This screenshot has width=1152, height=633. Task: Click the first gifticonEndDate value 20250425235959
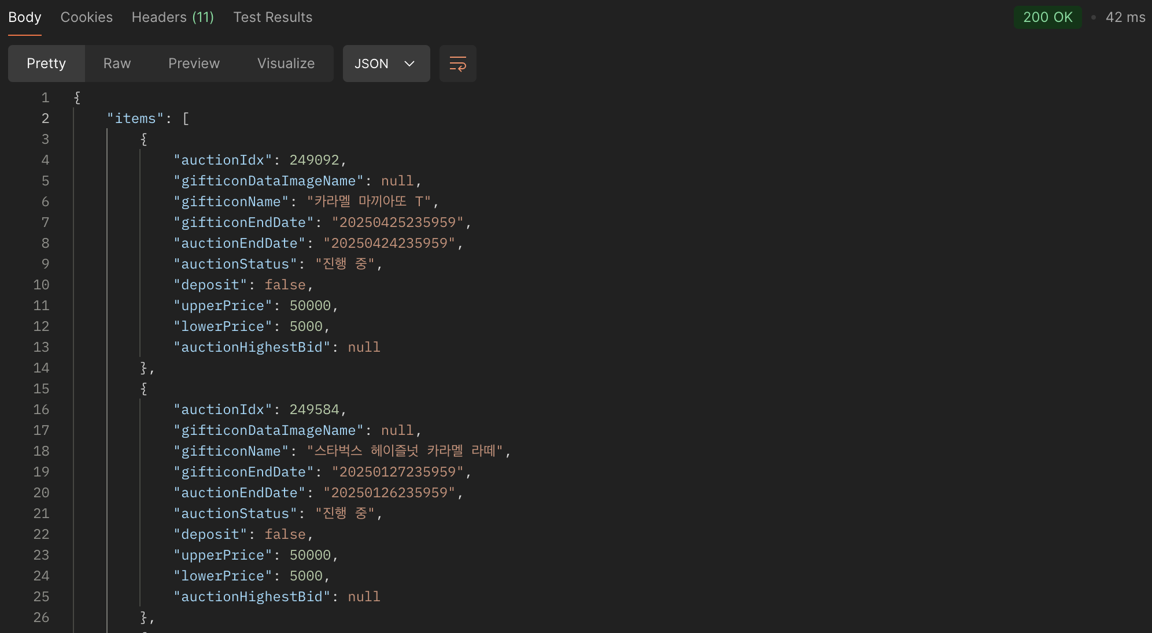(x=397, y=222)
